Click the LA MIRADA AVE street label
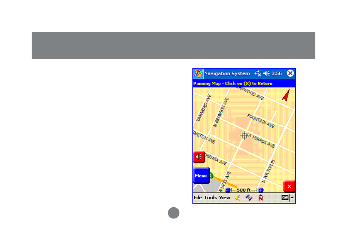The image size is (347, 241). tap(261, 140)
